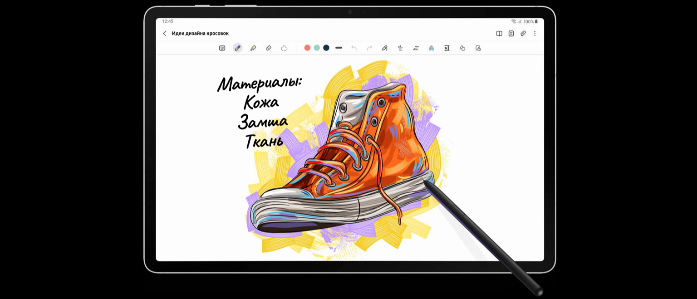The image size is (697, 299).
Task: Pick the mint green pen color
Action: tap(317, 48)
